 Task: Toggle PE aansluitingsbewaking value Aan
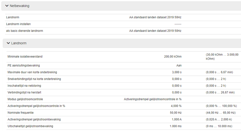coord(179,65)
